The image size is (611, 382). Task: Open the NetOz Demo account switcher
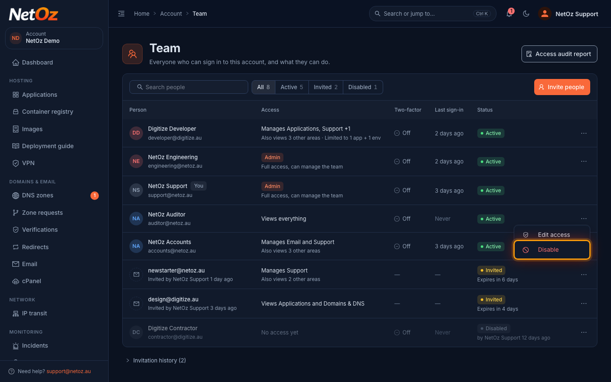click(x=54, y=38)
